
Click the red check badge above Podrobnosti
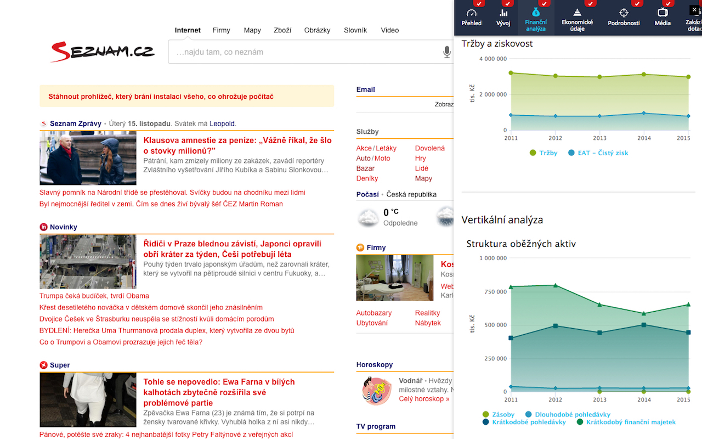click(x=637, y=3)
